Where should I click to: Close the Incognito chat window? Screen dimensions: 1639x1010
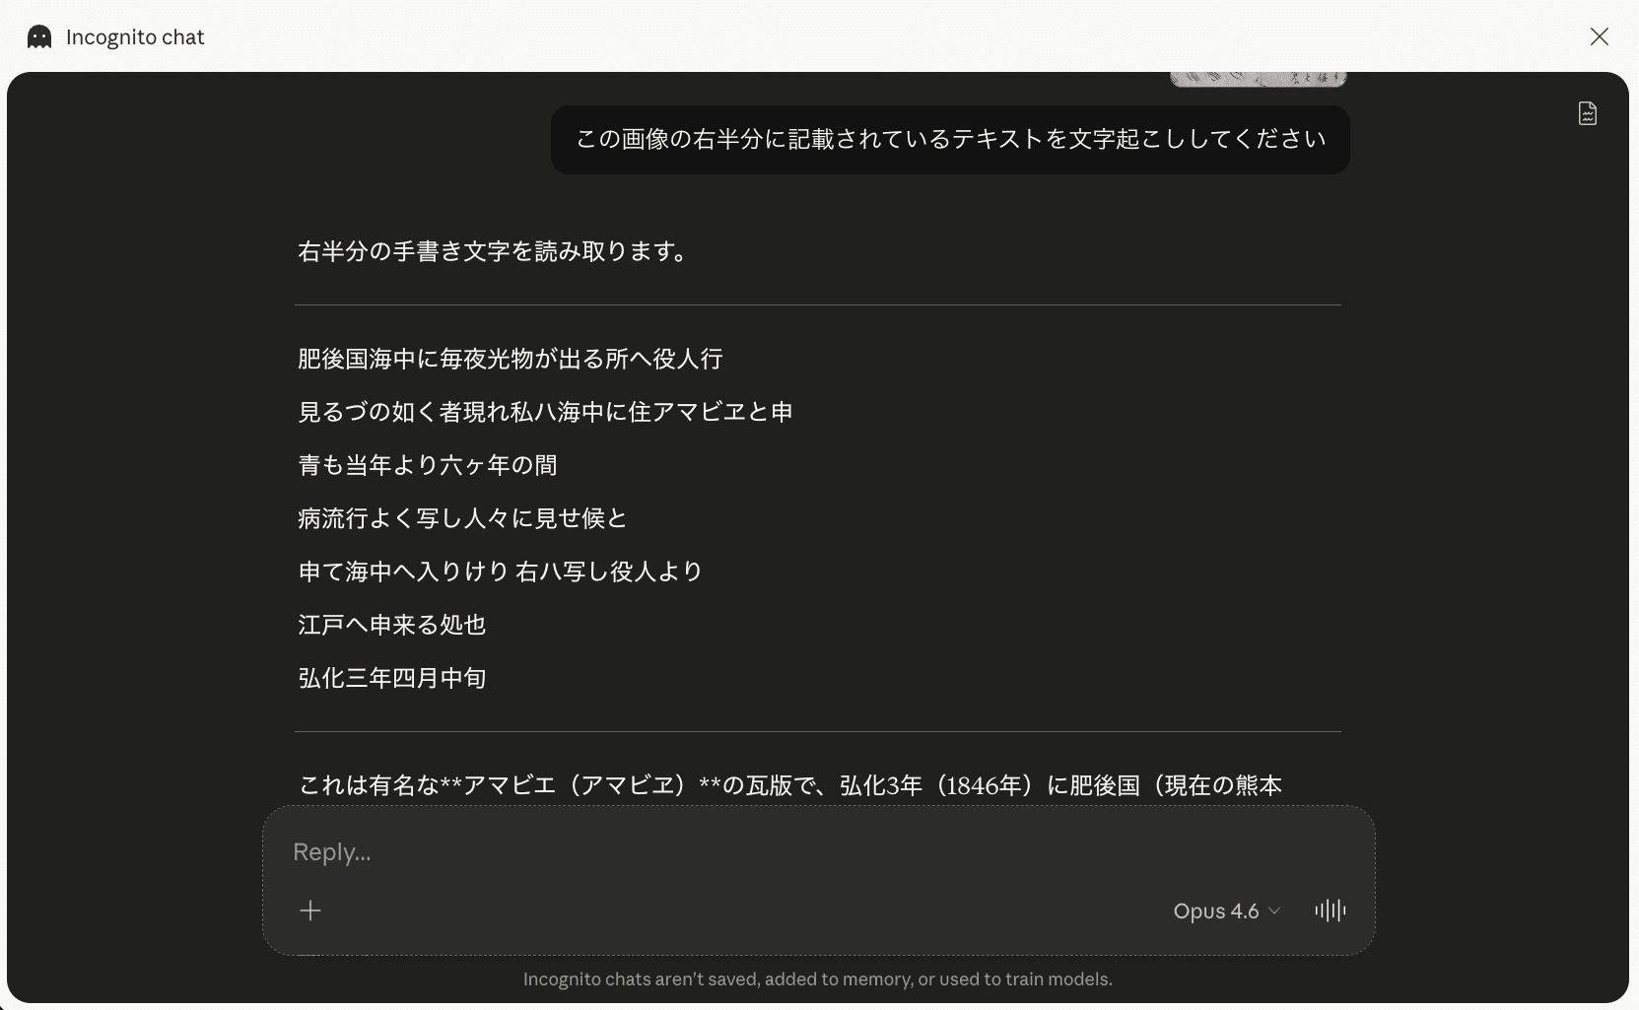pos(1599,36)
